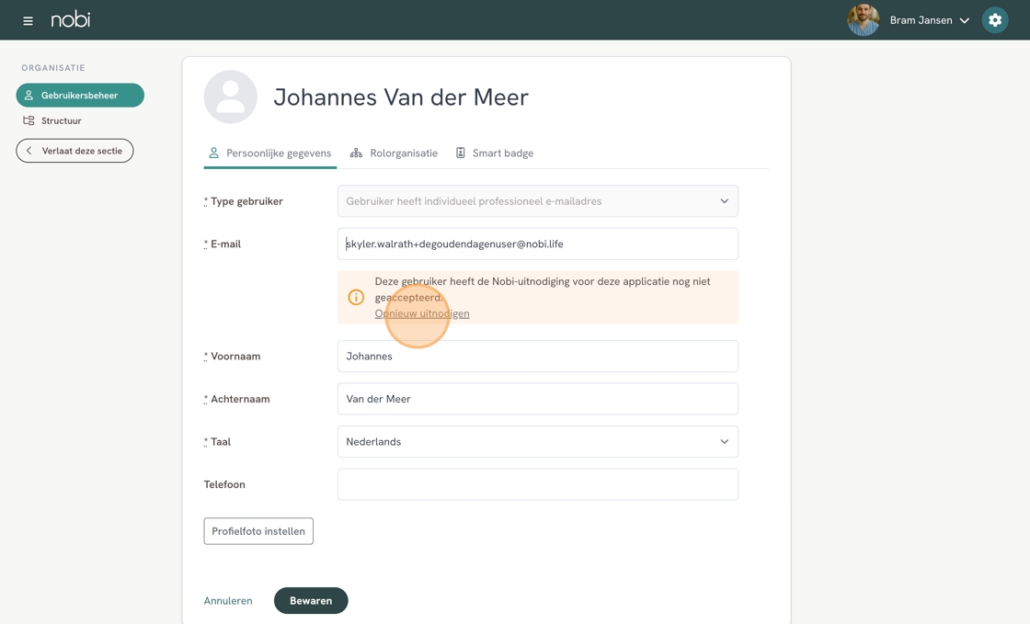Switch to the Rolorganisatie tab

pyautogui.click(x=394, y=153)
